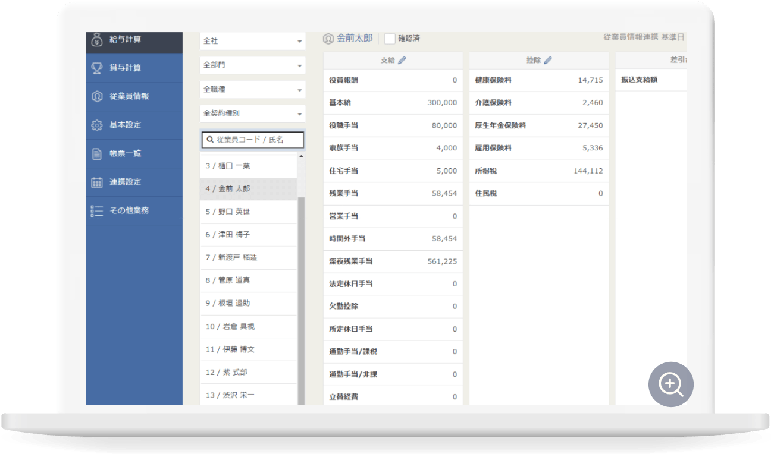
Task: Select employee 10 / 岩倉 具視
Action: [x=248, y=326]
